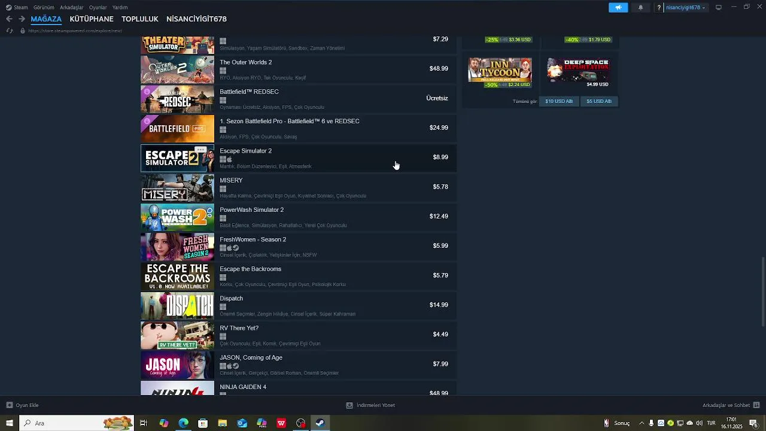
Task: Open the Oyunlar menu
Action: [98, 7]
